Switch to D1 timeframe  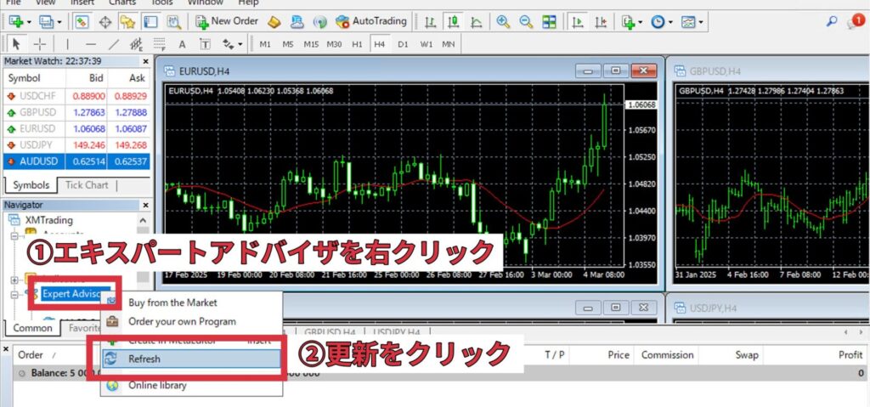click(403, 44)
